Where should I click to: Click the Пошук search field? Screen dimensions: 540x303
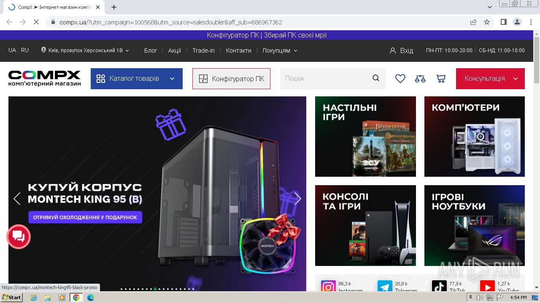click(x=326, y=79)
